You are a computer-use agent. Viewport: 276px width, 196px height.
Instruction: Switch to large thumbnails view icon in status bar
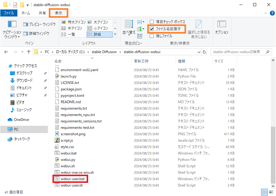pyautogui.click(x=271, y=192)
